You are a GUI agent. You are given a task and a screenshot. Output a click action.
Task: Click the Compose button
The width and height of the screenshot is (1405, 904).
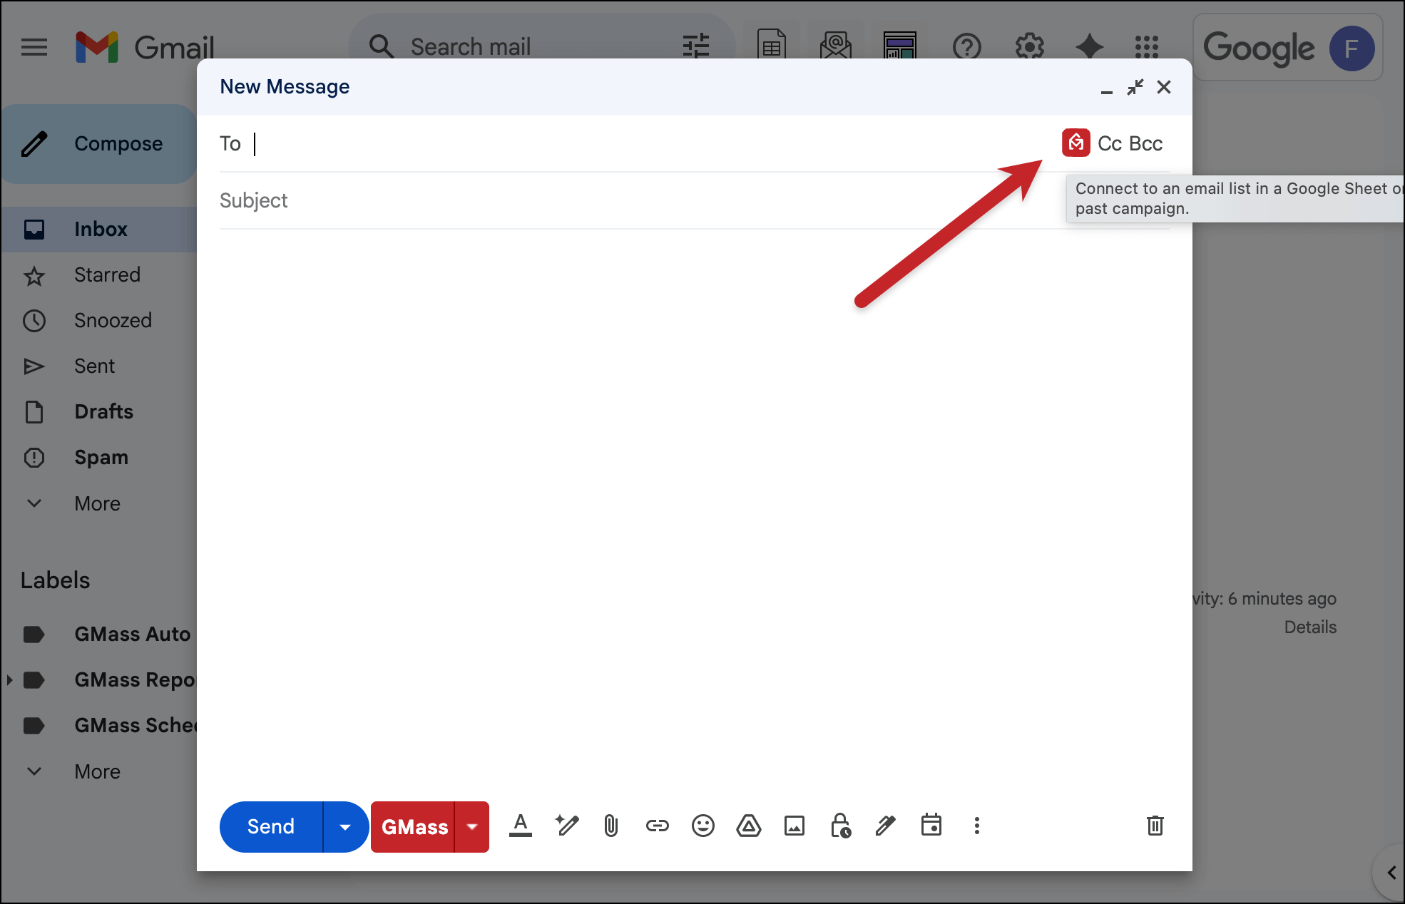pyautogui.click(x=100, y=143)
